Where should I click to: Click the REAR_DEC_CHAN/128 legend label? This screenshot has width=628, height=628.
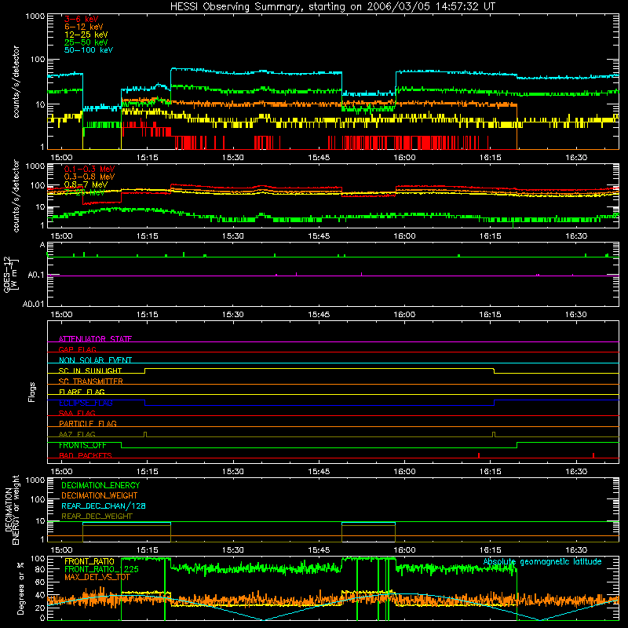coord(104,506)
